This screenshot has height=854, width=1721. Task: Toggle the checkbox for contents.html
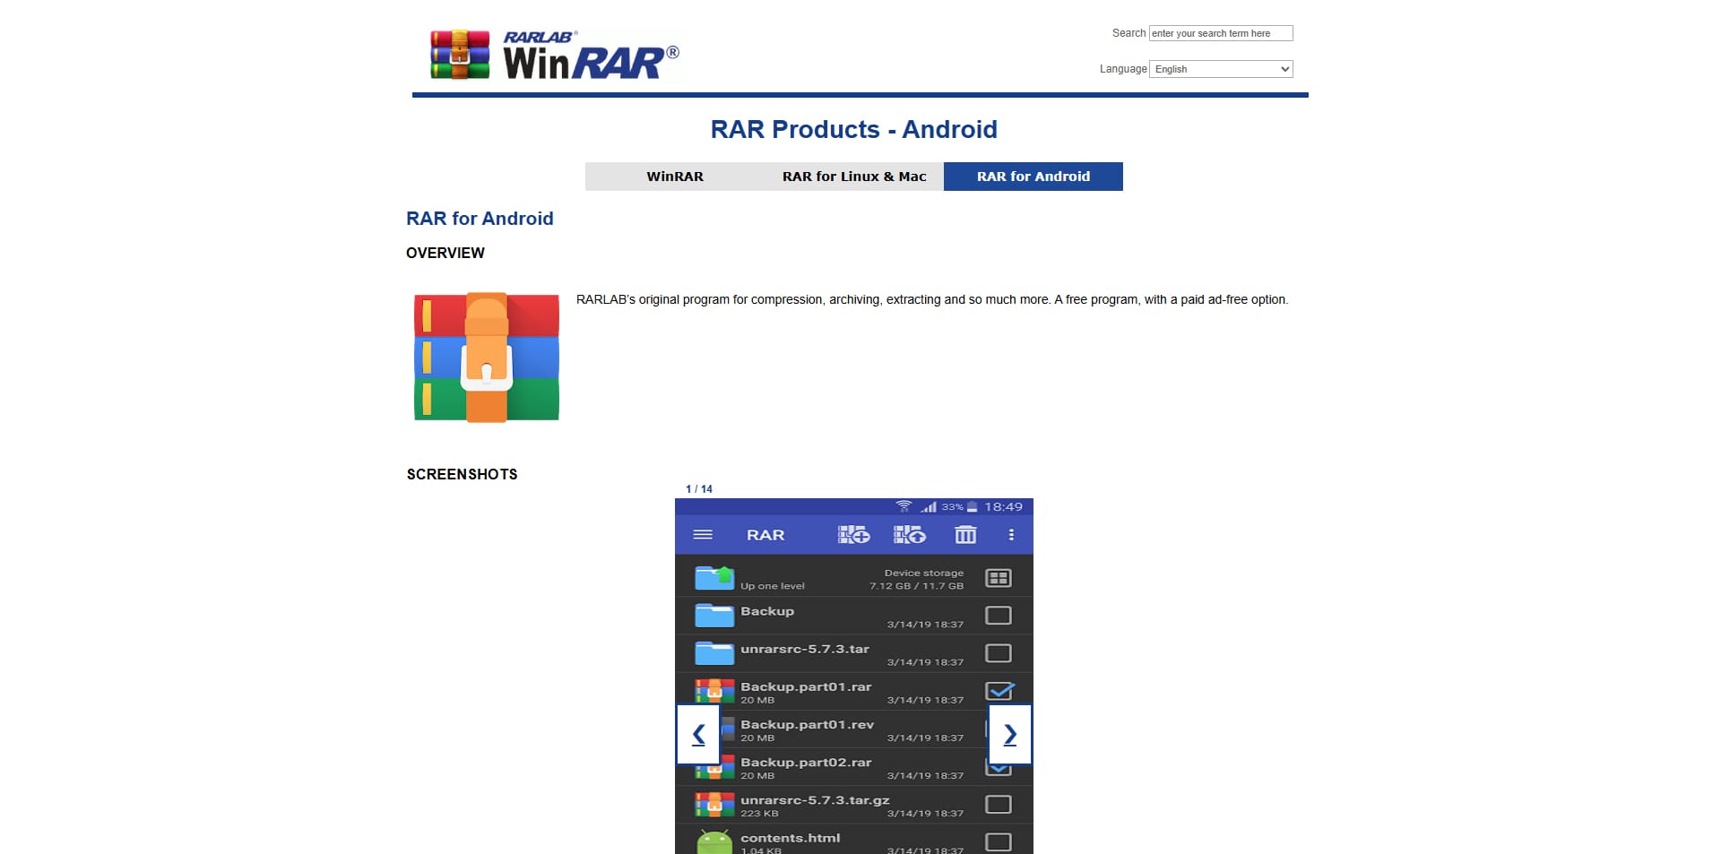(999, 842)
